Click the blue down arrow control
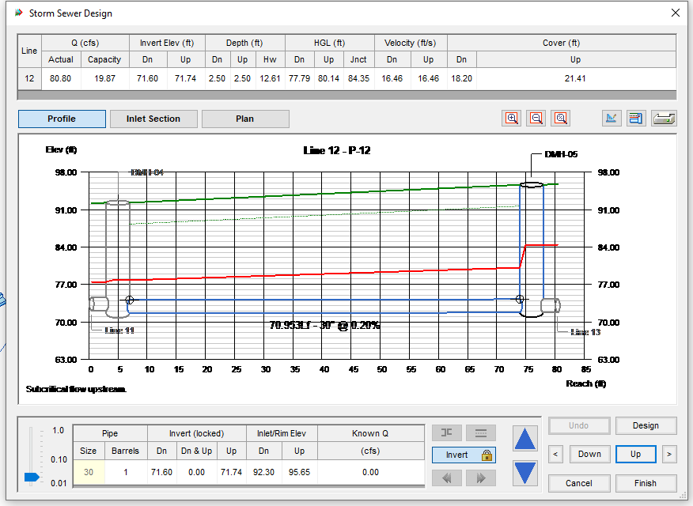693x506 pixels. click(525, 472)
